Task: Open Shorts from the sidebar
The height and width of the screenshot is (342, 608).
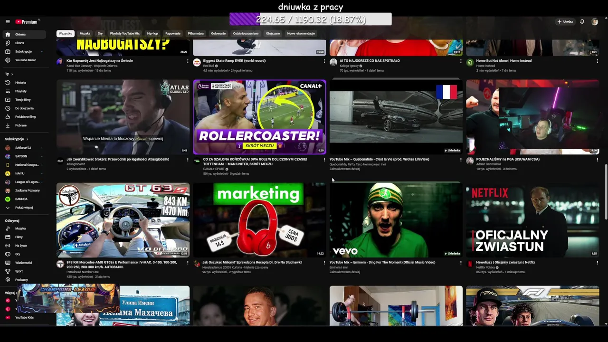Action: pyautogui.click(x=25, y=43)
